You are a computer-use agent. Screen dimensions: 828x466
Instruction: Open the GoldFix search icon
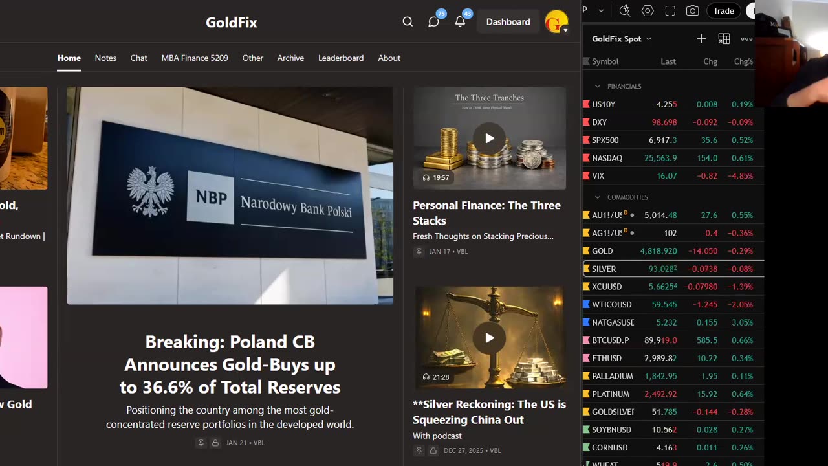[408, 22]
